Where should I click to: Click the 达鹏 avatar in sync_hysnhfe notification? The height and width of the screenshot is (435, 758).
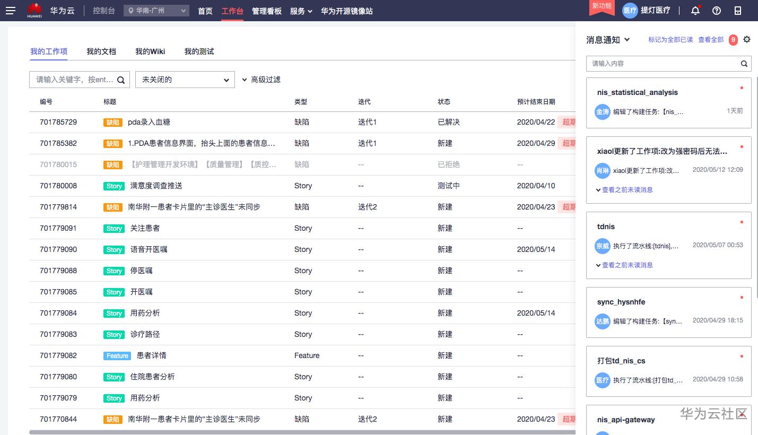pos(603,321)
